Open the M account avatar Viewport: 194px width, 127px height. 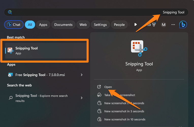(x=164, y=25)
